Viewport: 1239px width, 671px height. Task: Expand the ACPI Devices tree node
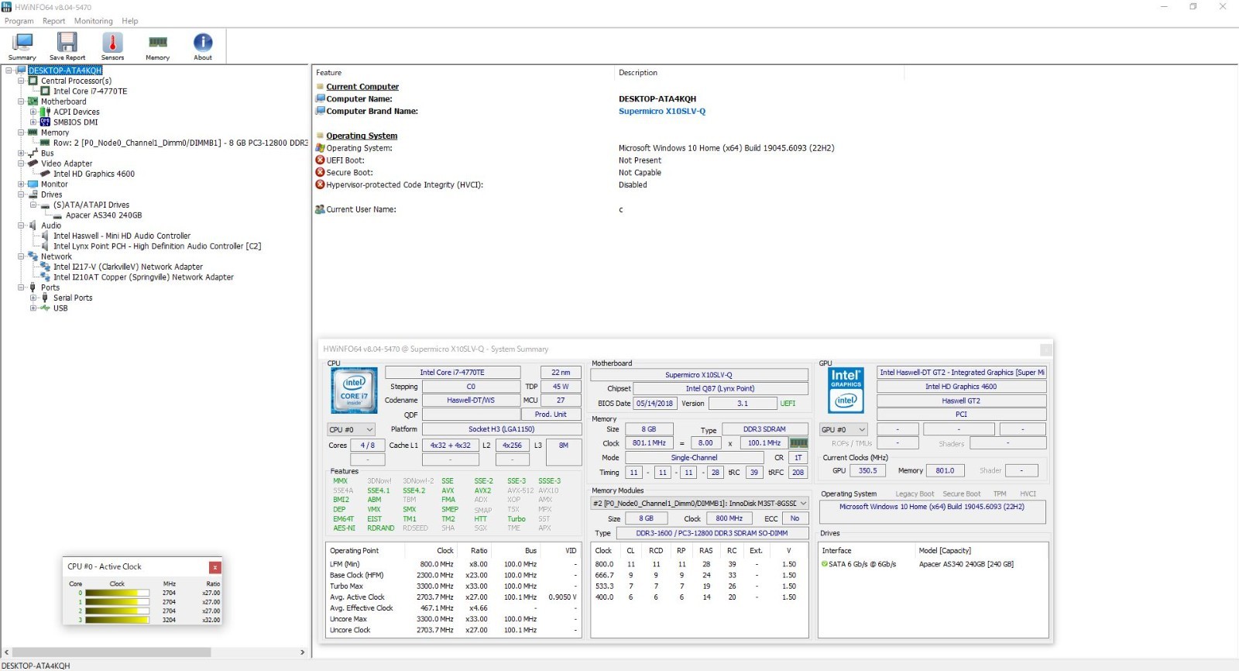(x=33, y=112)
